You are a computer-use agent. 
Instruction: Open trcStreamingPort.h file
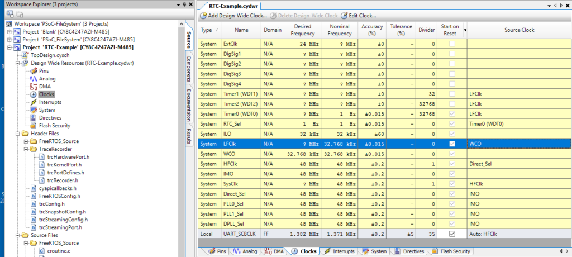(x=60, y=227)
